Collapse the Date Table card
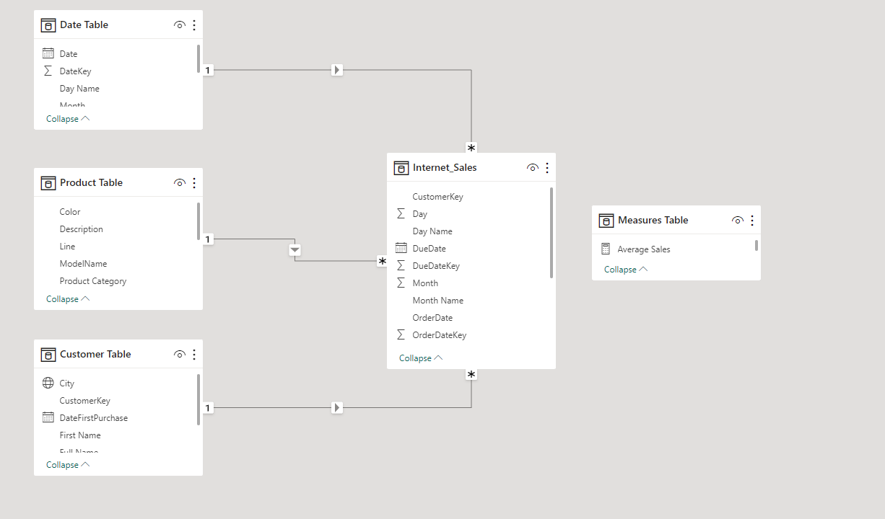885x519 pixels. coord(68,119)
